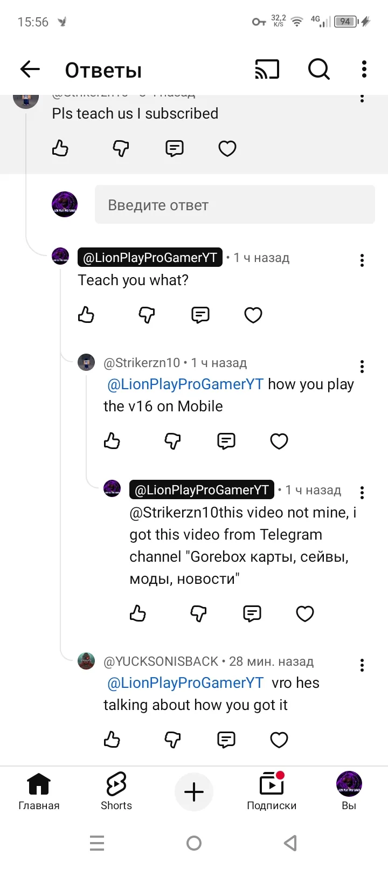Open search with magnifier icon
Viewport: 388px width, 869px height.
coord(318,70)
